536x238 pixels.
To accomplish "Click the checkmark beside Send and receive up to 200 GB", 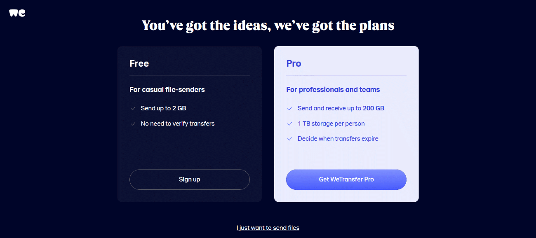I will pos(289,108).
